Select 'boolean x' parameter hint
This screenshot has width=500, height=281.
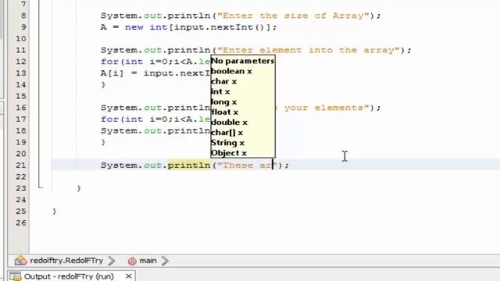pos(231,71)
